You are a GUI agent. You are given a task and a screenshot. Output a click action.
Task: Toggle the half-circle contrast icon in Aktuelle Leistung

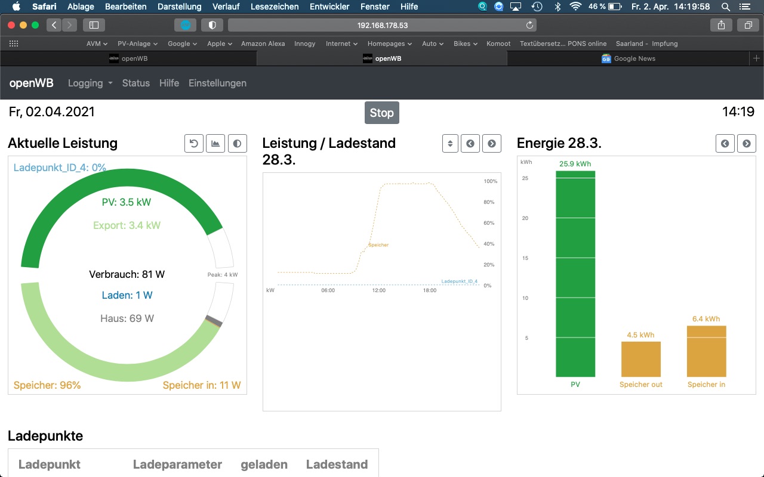coord(238,144)
